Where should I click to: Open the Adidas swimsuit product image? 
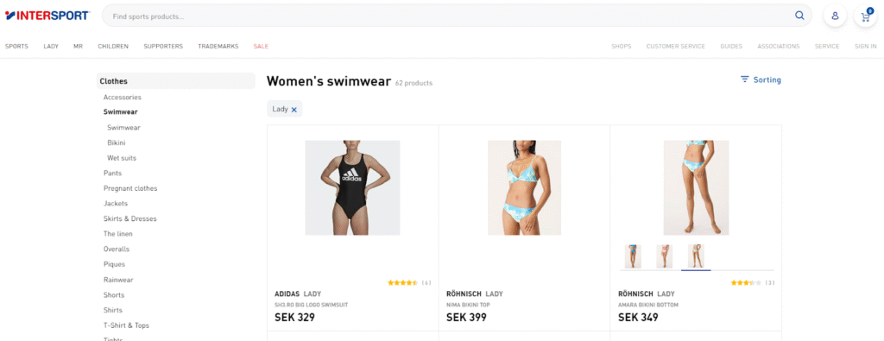352,187
